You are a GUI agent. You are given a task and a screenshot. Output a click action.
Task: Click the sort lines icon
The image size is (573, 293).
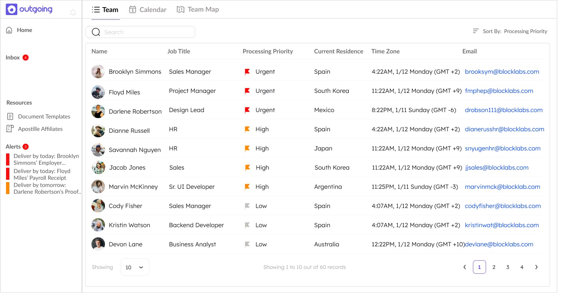(x=476, y=31)
